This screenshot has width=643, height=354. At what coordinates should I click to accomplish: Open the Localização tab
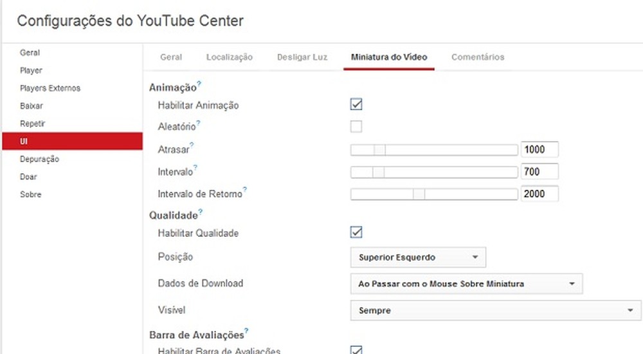point(230,57)
